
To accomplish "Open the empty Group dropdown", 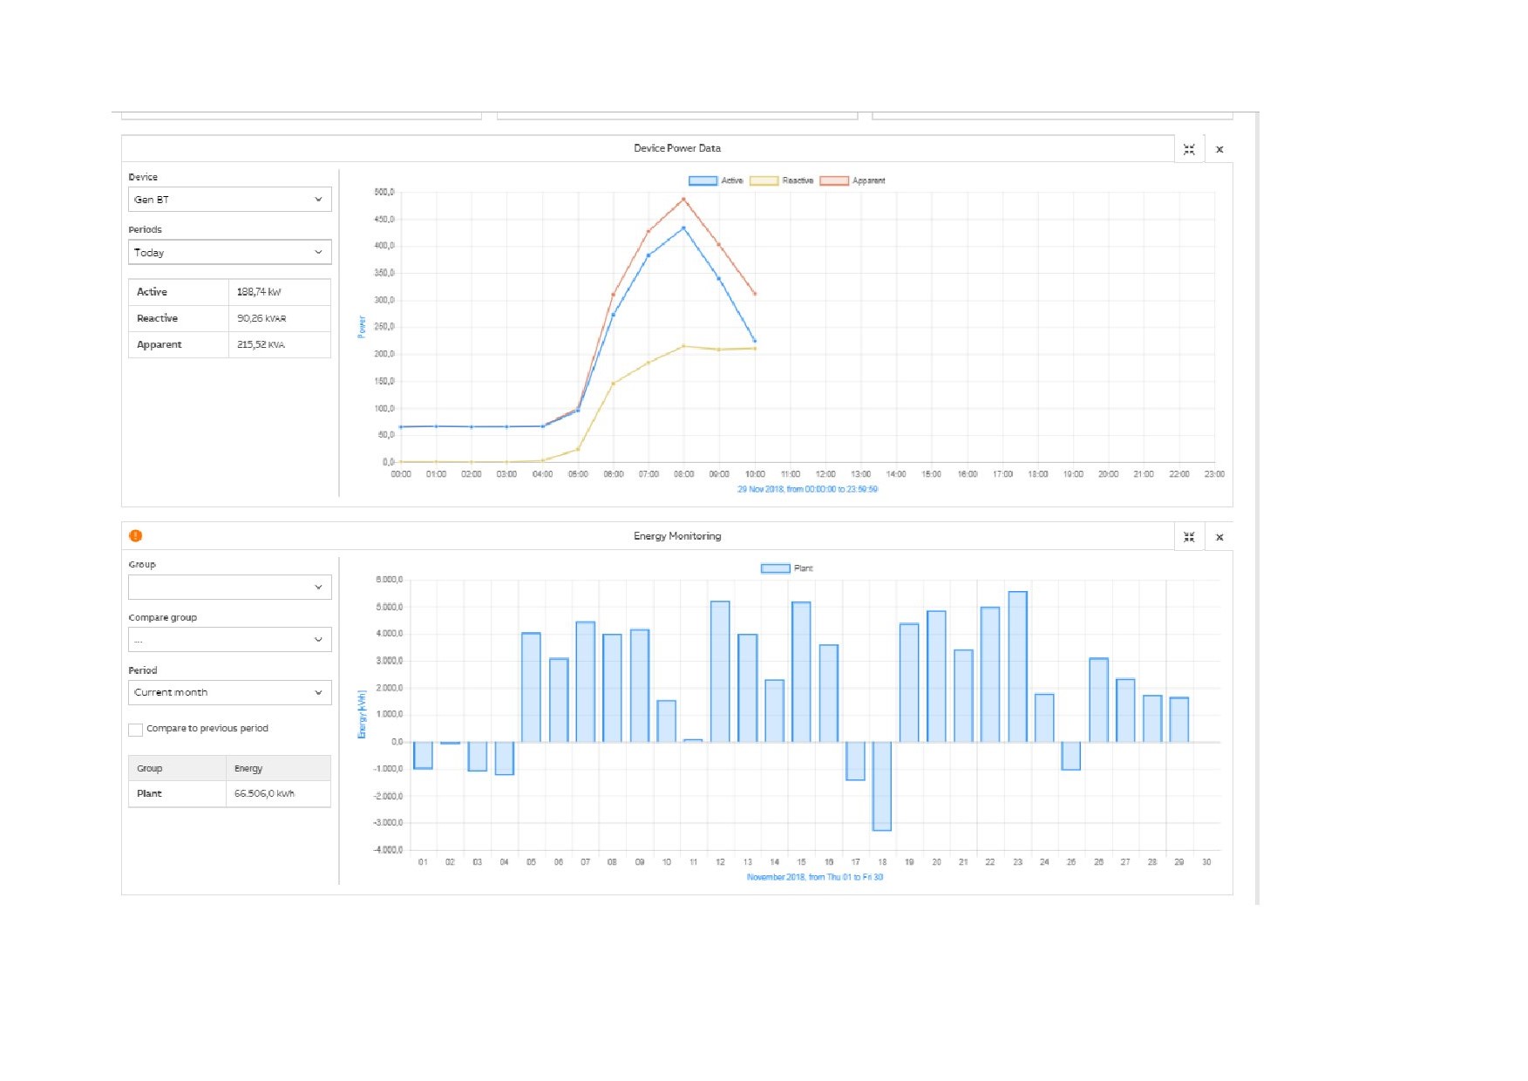I will tap(230, 588).
